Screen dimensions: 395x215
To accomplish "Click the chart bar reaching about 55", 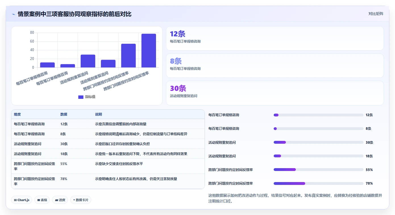I will click(128, 56).
